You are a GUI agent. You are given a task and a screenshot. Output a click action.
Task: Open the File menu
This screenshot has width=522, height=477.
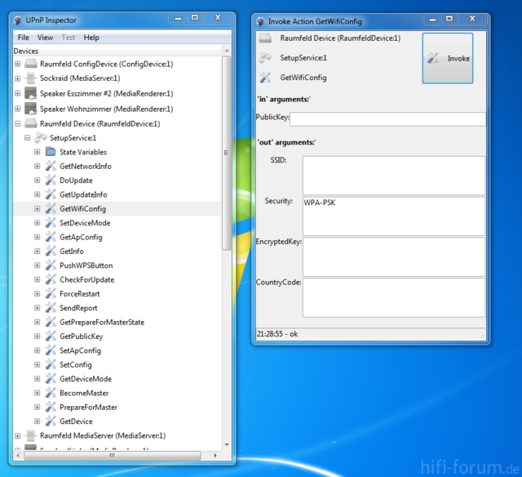(x=23, y=38)
